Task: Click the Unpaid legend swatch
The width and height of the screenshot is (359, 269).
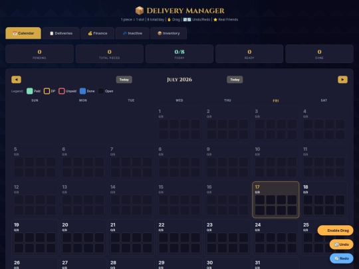Action: coord(62,91)
